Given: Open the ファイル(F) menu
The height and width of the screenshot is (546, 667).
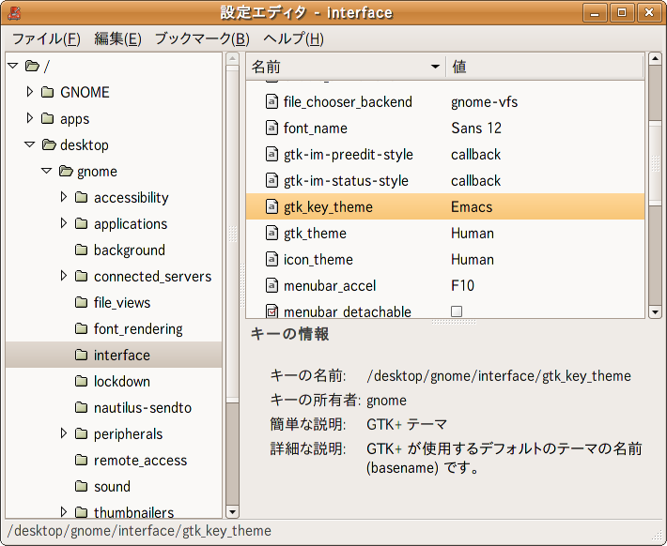Looking at the screenshot, I should coord(46,39).
